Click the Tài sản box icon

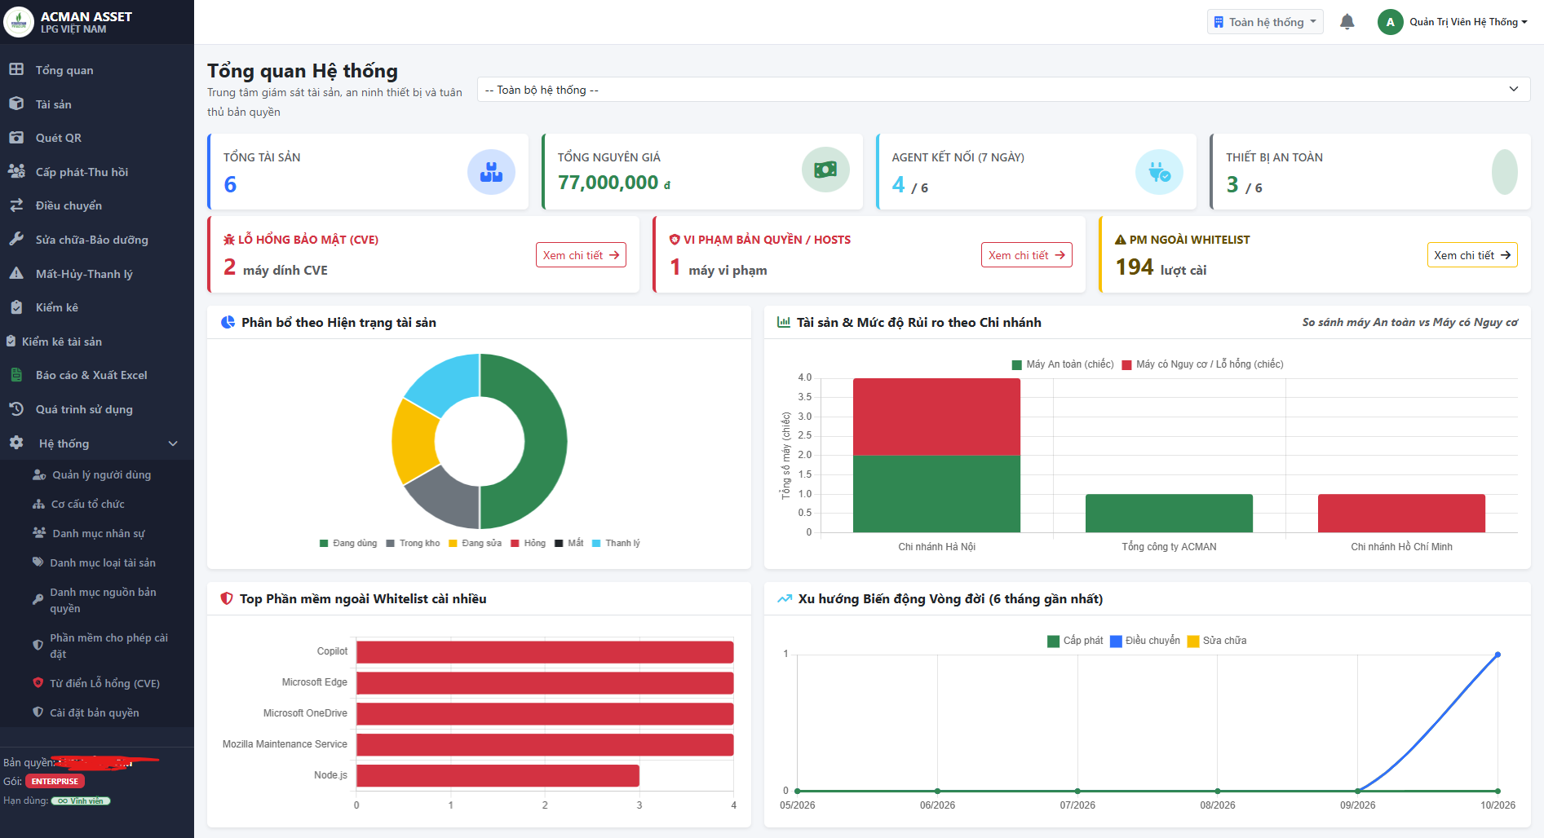click(16, 104)
